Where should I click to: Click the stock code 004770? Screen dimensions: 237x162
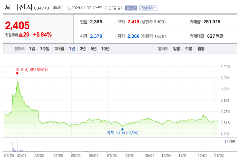[x=41, y=8]
